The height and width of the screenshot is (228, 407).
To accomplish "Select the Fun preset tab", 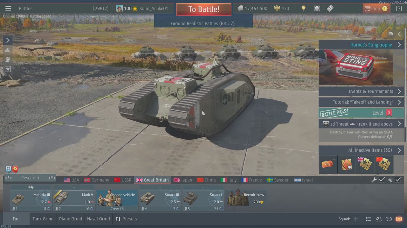I will (x=16, y=219).
